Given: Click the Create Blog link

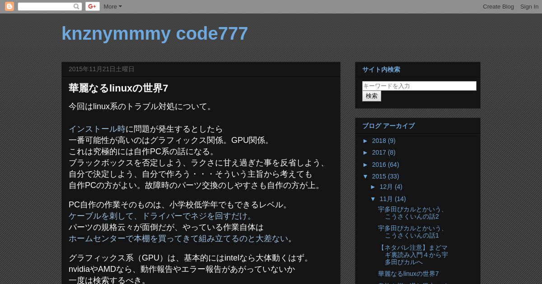Looking at the screenshot, I should 498,6.
